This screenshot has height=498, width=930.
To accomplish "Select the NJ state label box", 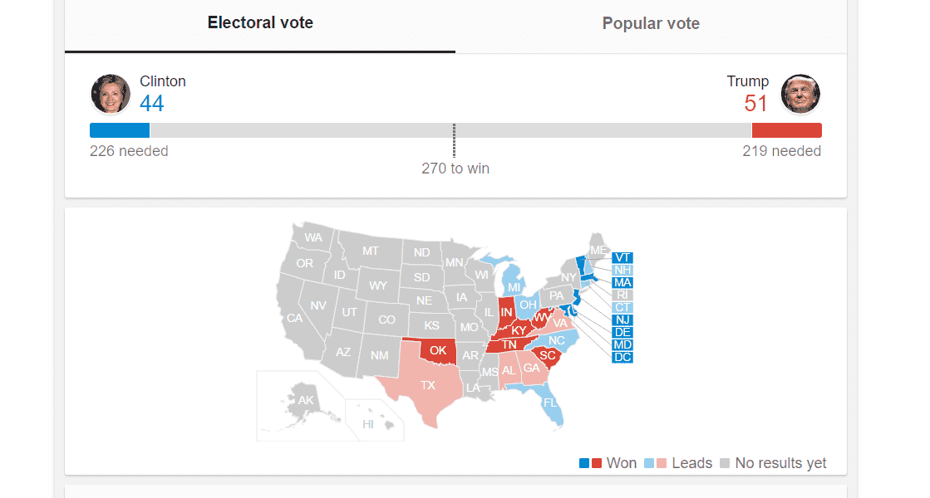I will (622, 320).
